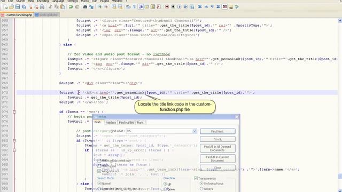Viewport: 342px width, 192px height.
Task: Toggle the indent guide icon
Action: click(141, 7)
